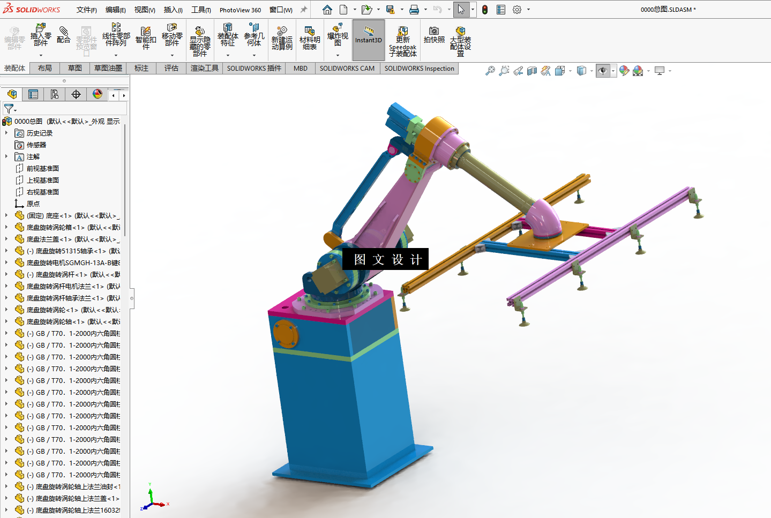Expand the 底盘旋转涡轮箱<1> component
Screen dimensions: 771x518
tap(6, 227)
